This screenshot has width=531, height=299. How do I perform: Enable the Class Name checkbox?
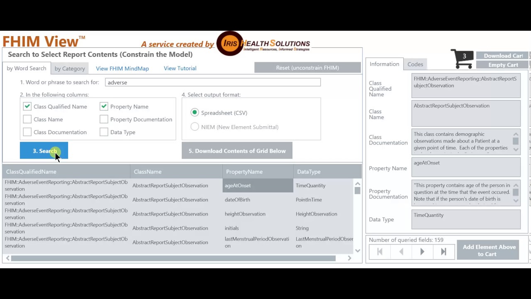(x=27, y=119)
